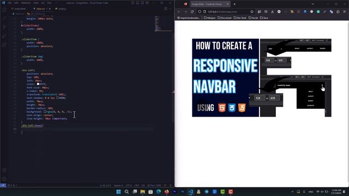Open File Explorer from the taskbar

pyautogui.click(x=143, y=192)
